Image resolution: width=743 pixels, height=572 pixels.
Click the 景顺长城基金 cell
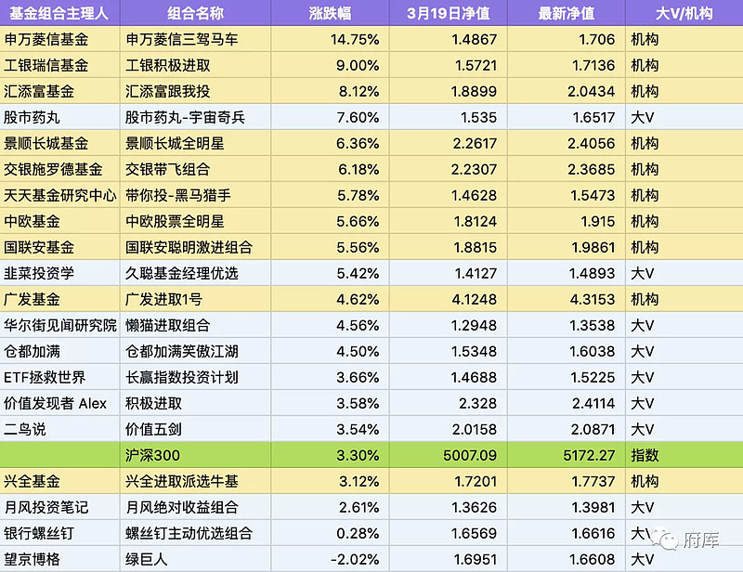(x=59, y=143)
